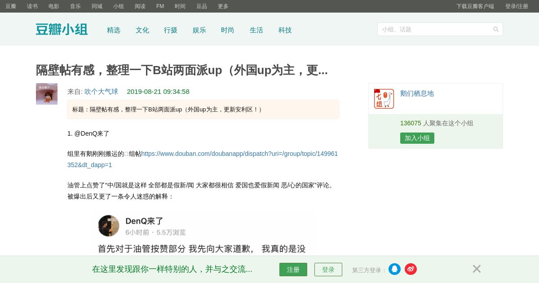Open the 鹅们栖息地 group name link
The image size is (539, 283).
pos(417,93)
